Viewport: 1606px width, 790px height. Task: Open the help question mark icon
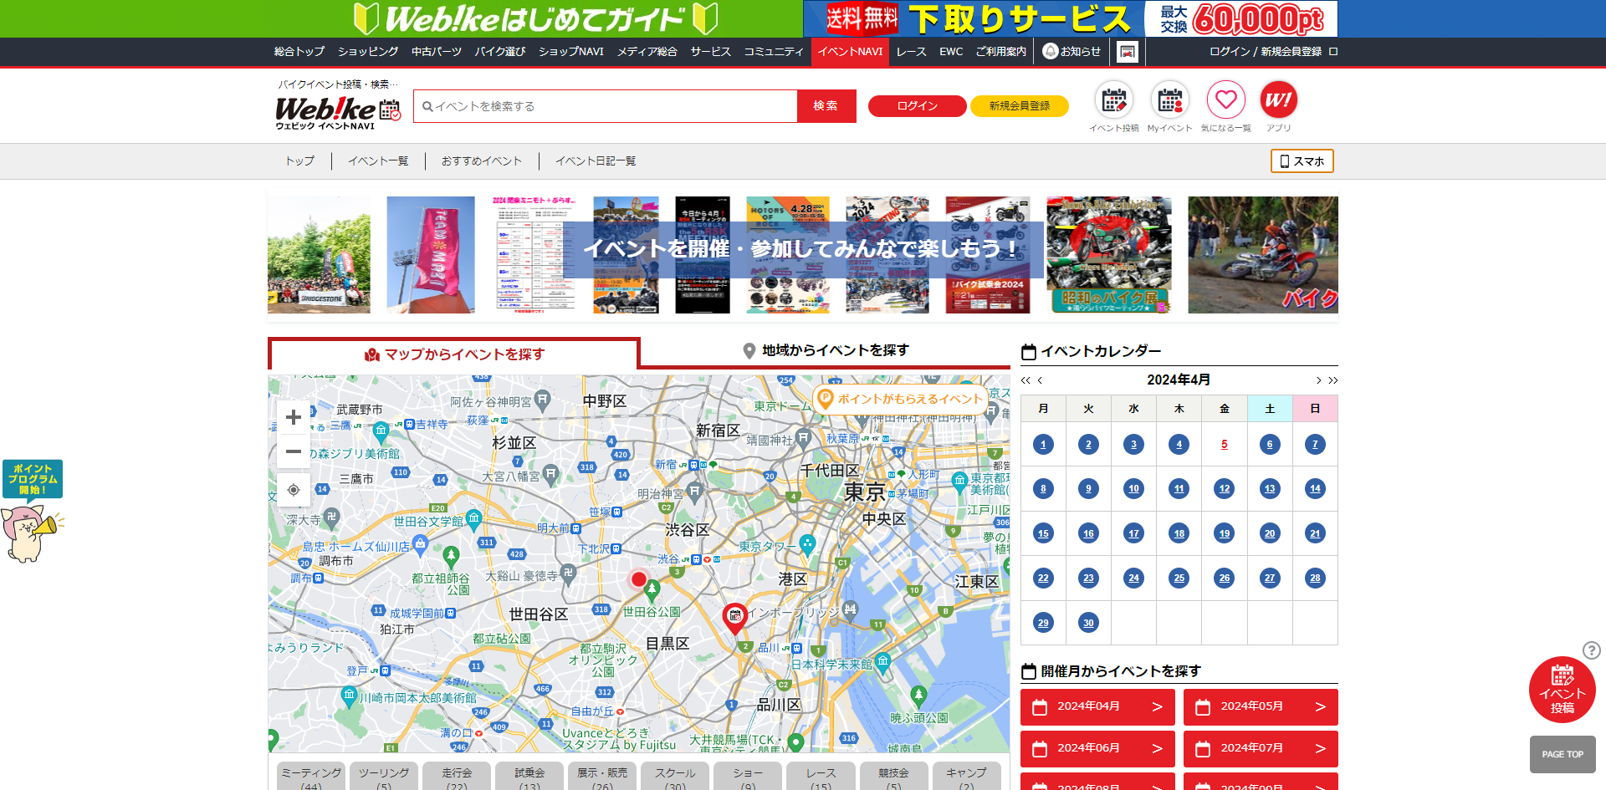(1591, 650)
